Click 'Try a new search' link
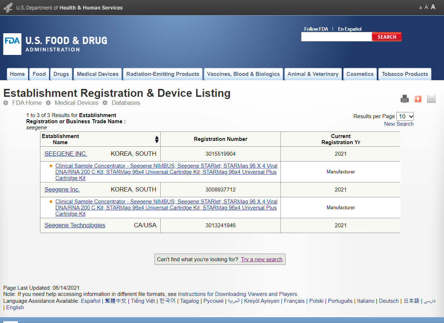This screenshot has height=323, width=444. pos(262,259)
